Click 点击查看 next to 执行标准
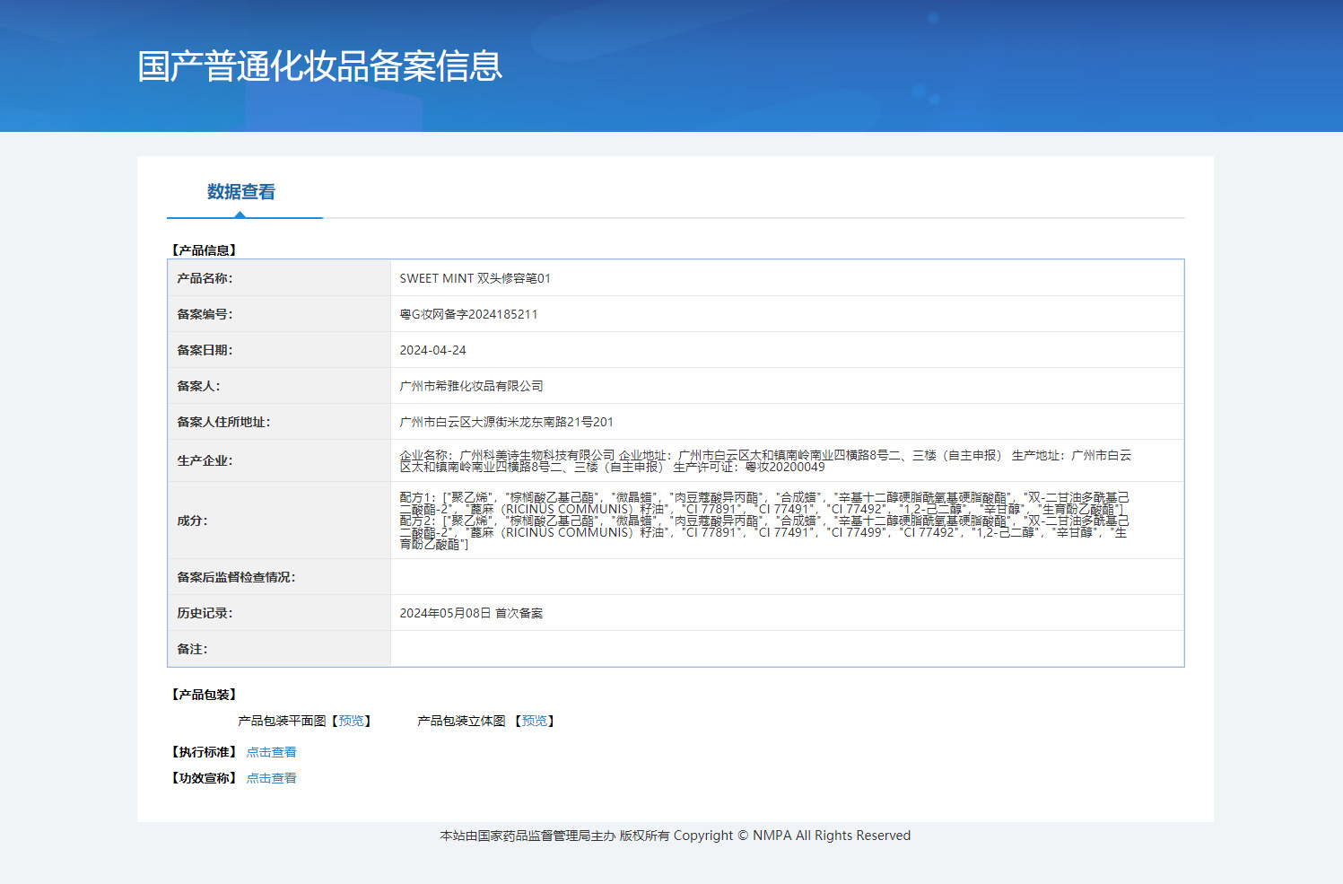Image resolution: width=1343 pixels, height=884 pixels. tap(271, 752)
